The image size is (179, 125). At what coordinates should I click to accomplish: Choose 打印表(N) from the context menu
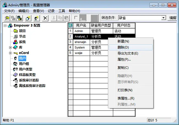[131, 90]
